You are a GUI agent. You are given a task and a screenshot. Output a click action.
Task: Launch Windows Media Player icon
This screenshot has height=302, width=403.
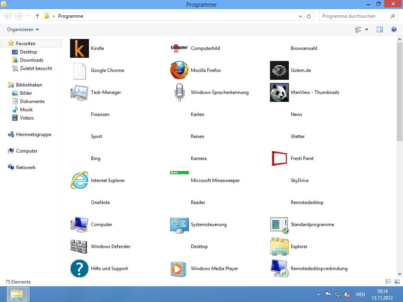point(178,269)
